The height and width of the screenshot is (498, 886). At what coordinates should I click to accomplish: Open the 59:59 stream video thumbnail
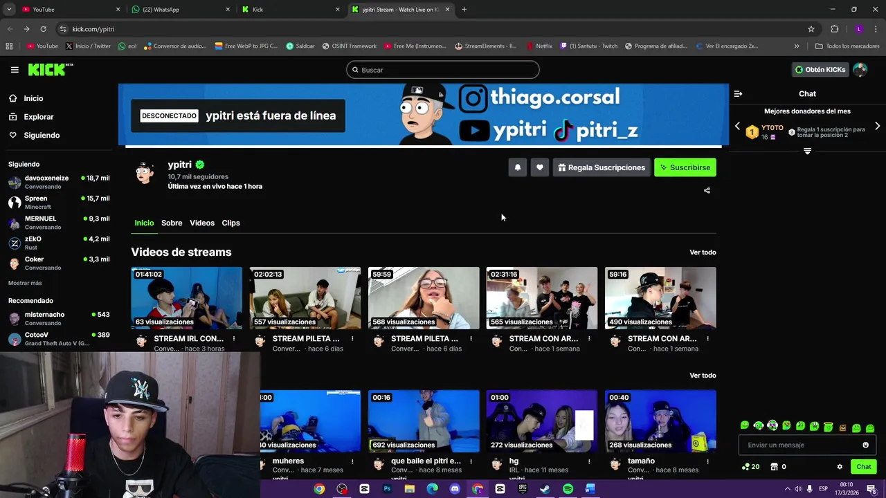[424, 298]
